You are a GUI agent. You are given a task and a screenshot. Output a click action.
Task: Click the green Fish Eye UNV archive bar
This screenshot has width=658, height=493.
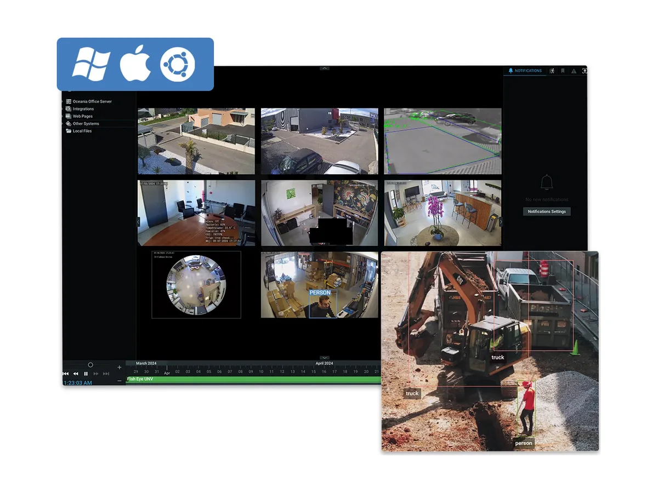(x=253, y=379)
